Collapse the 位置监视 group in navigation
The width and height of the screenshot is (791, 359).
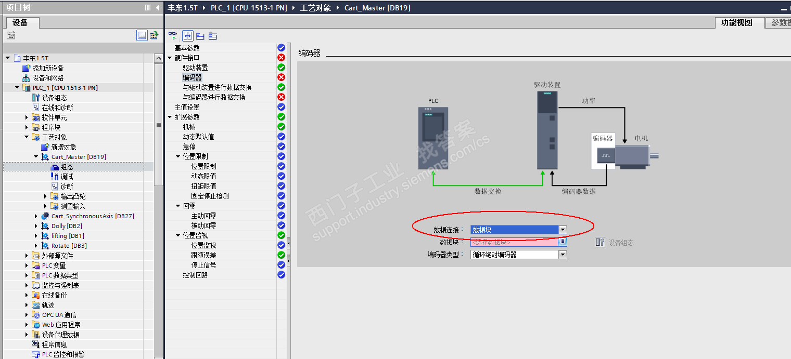click(x=178, y=235)
